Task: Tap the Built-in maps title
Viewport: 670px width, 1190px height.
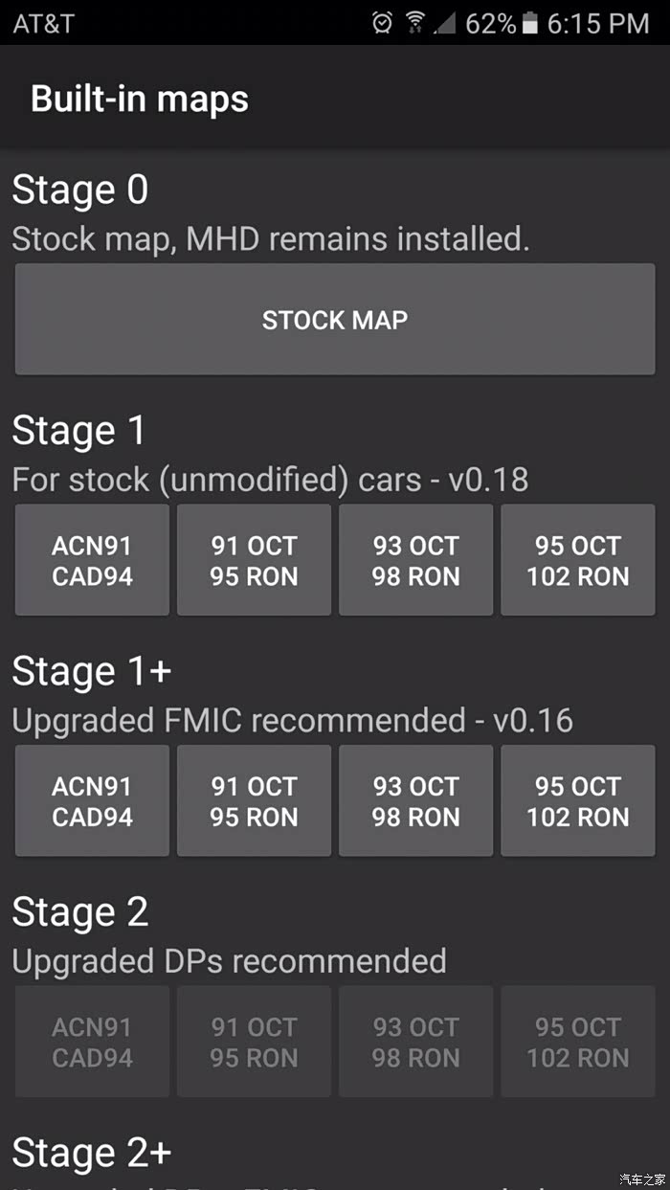Action: click(140, 99)
